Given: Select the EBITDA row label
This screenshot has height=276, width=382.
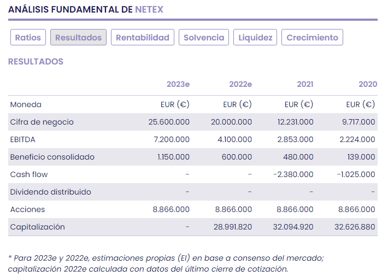Looking at the screenshot, I should pyautogui.click(x=22, y=139).
